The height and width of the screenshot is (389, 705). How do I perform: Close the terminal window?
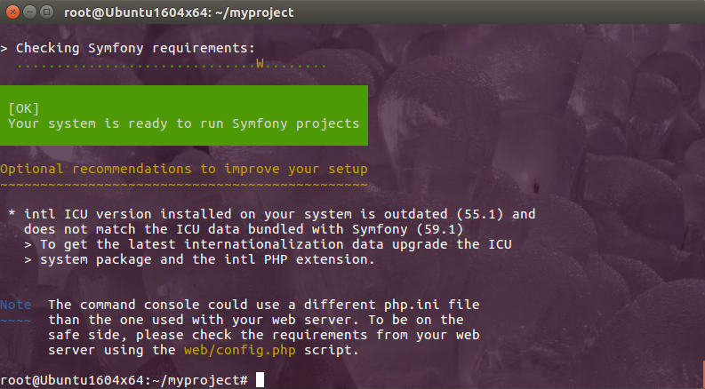[13, 12]
